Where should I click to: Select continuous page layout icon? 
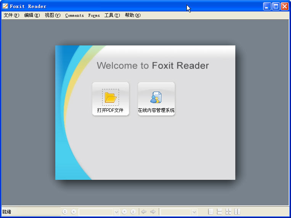[219, 212]
